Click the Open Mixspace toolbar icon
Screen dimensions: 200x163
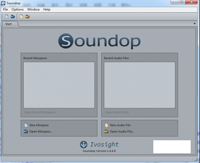coord(13,16)
